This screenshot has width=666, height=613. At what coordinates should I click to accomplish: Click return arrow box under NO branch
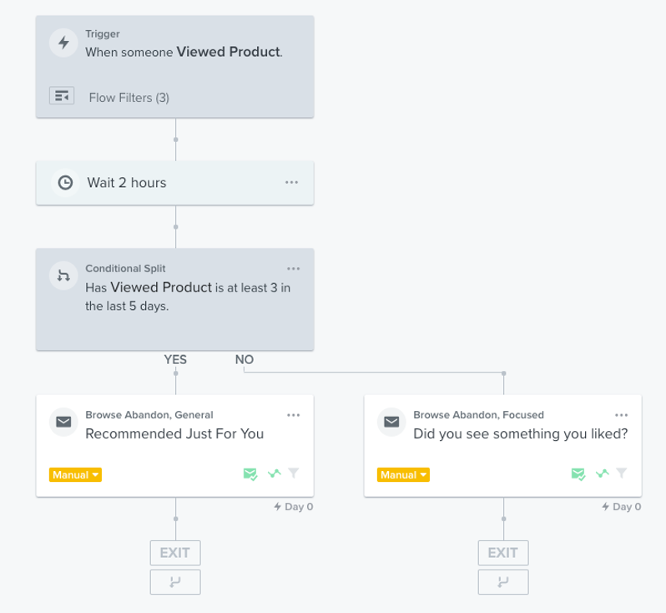point(503,582)
